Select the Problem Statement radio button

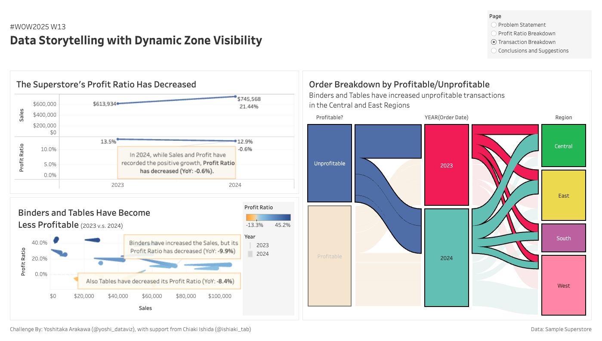point(494,25)
